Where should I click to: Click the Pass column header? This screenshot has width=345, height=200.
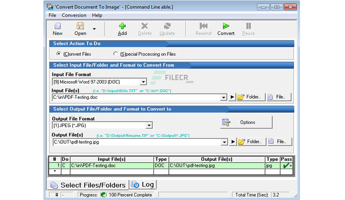[286, 159]
